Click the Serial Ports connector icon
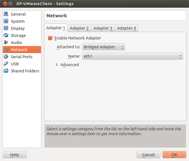The height and width of the screenshot is (161, 189). 6,57
